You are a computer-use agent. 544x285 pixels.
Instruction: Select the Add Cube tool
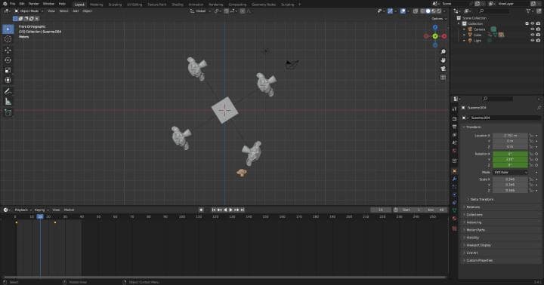click(8, 112)
